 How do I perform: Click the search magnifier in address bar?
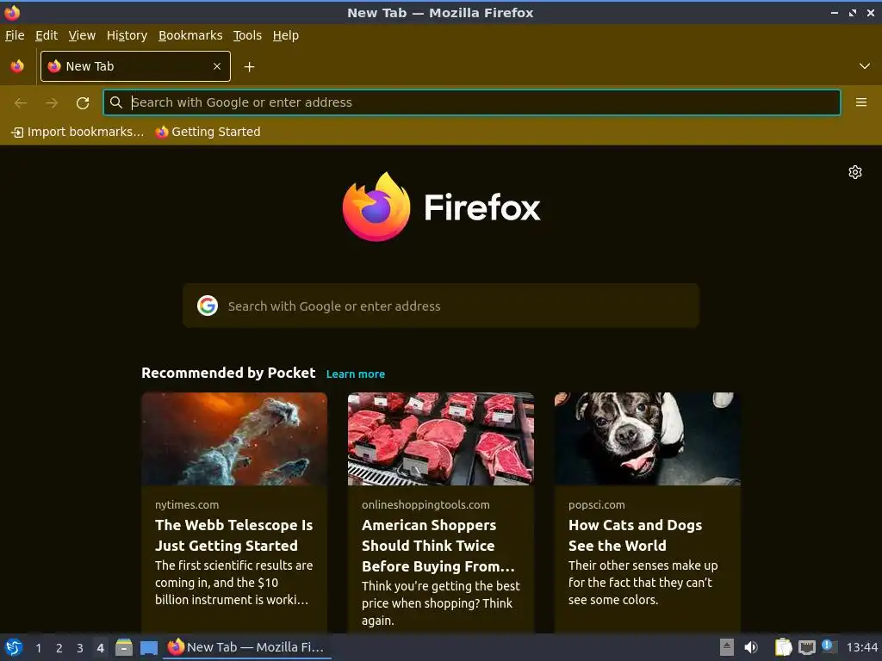pyautogui.click(x=116, y=102)
